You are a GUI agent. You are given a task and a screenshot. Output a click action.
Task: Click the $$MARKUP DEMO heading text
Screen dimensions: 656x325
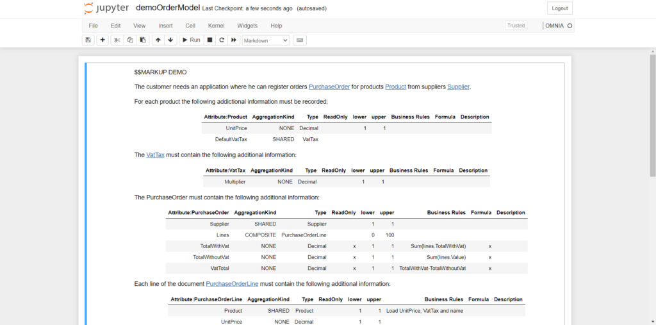pos(160,72)
